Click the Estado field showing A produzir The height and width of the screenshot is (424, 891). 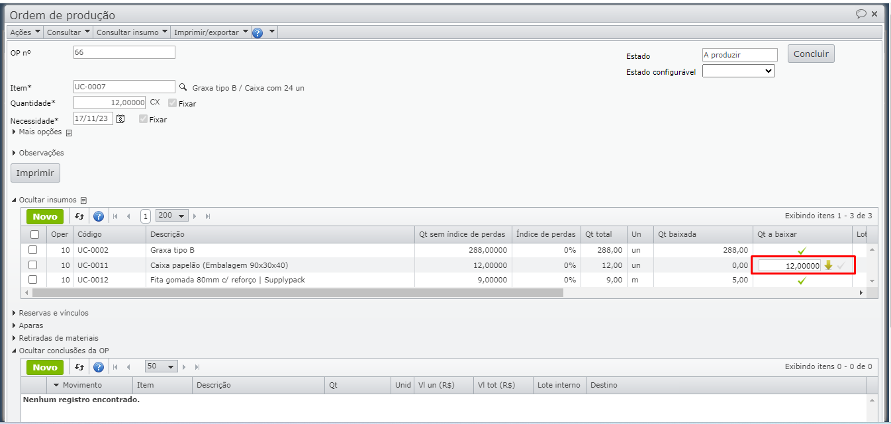coord(740,55)
